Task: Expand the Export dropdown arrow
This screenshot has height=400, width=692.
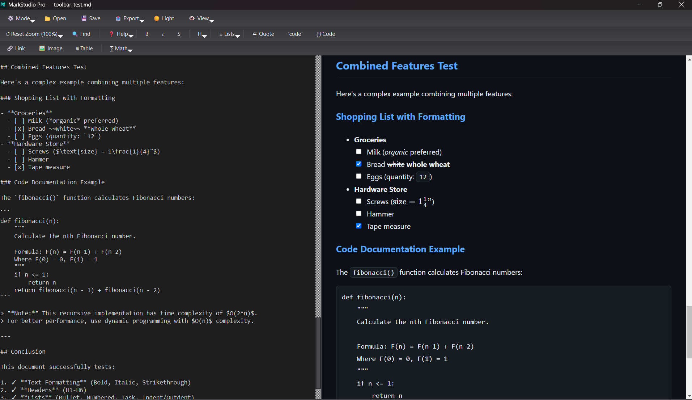Action: [x=142, y=21]
